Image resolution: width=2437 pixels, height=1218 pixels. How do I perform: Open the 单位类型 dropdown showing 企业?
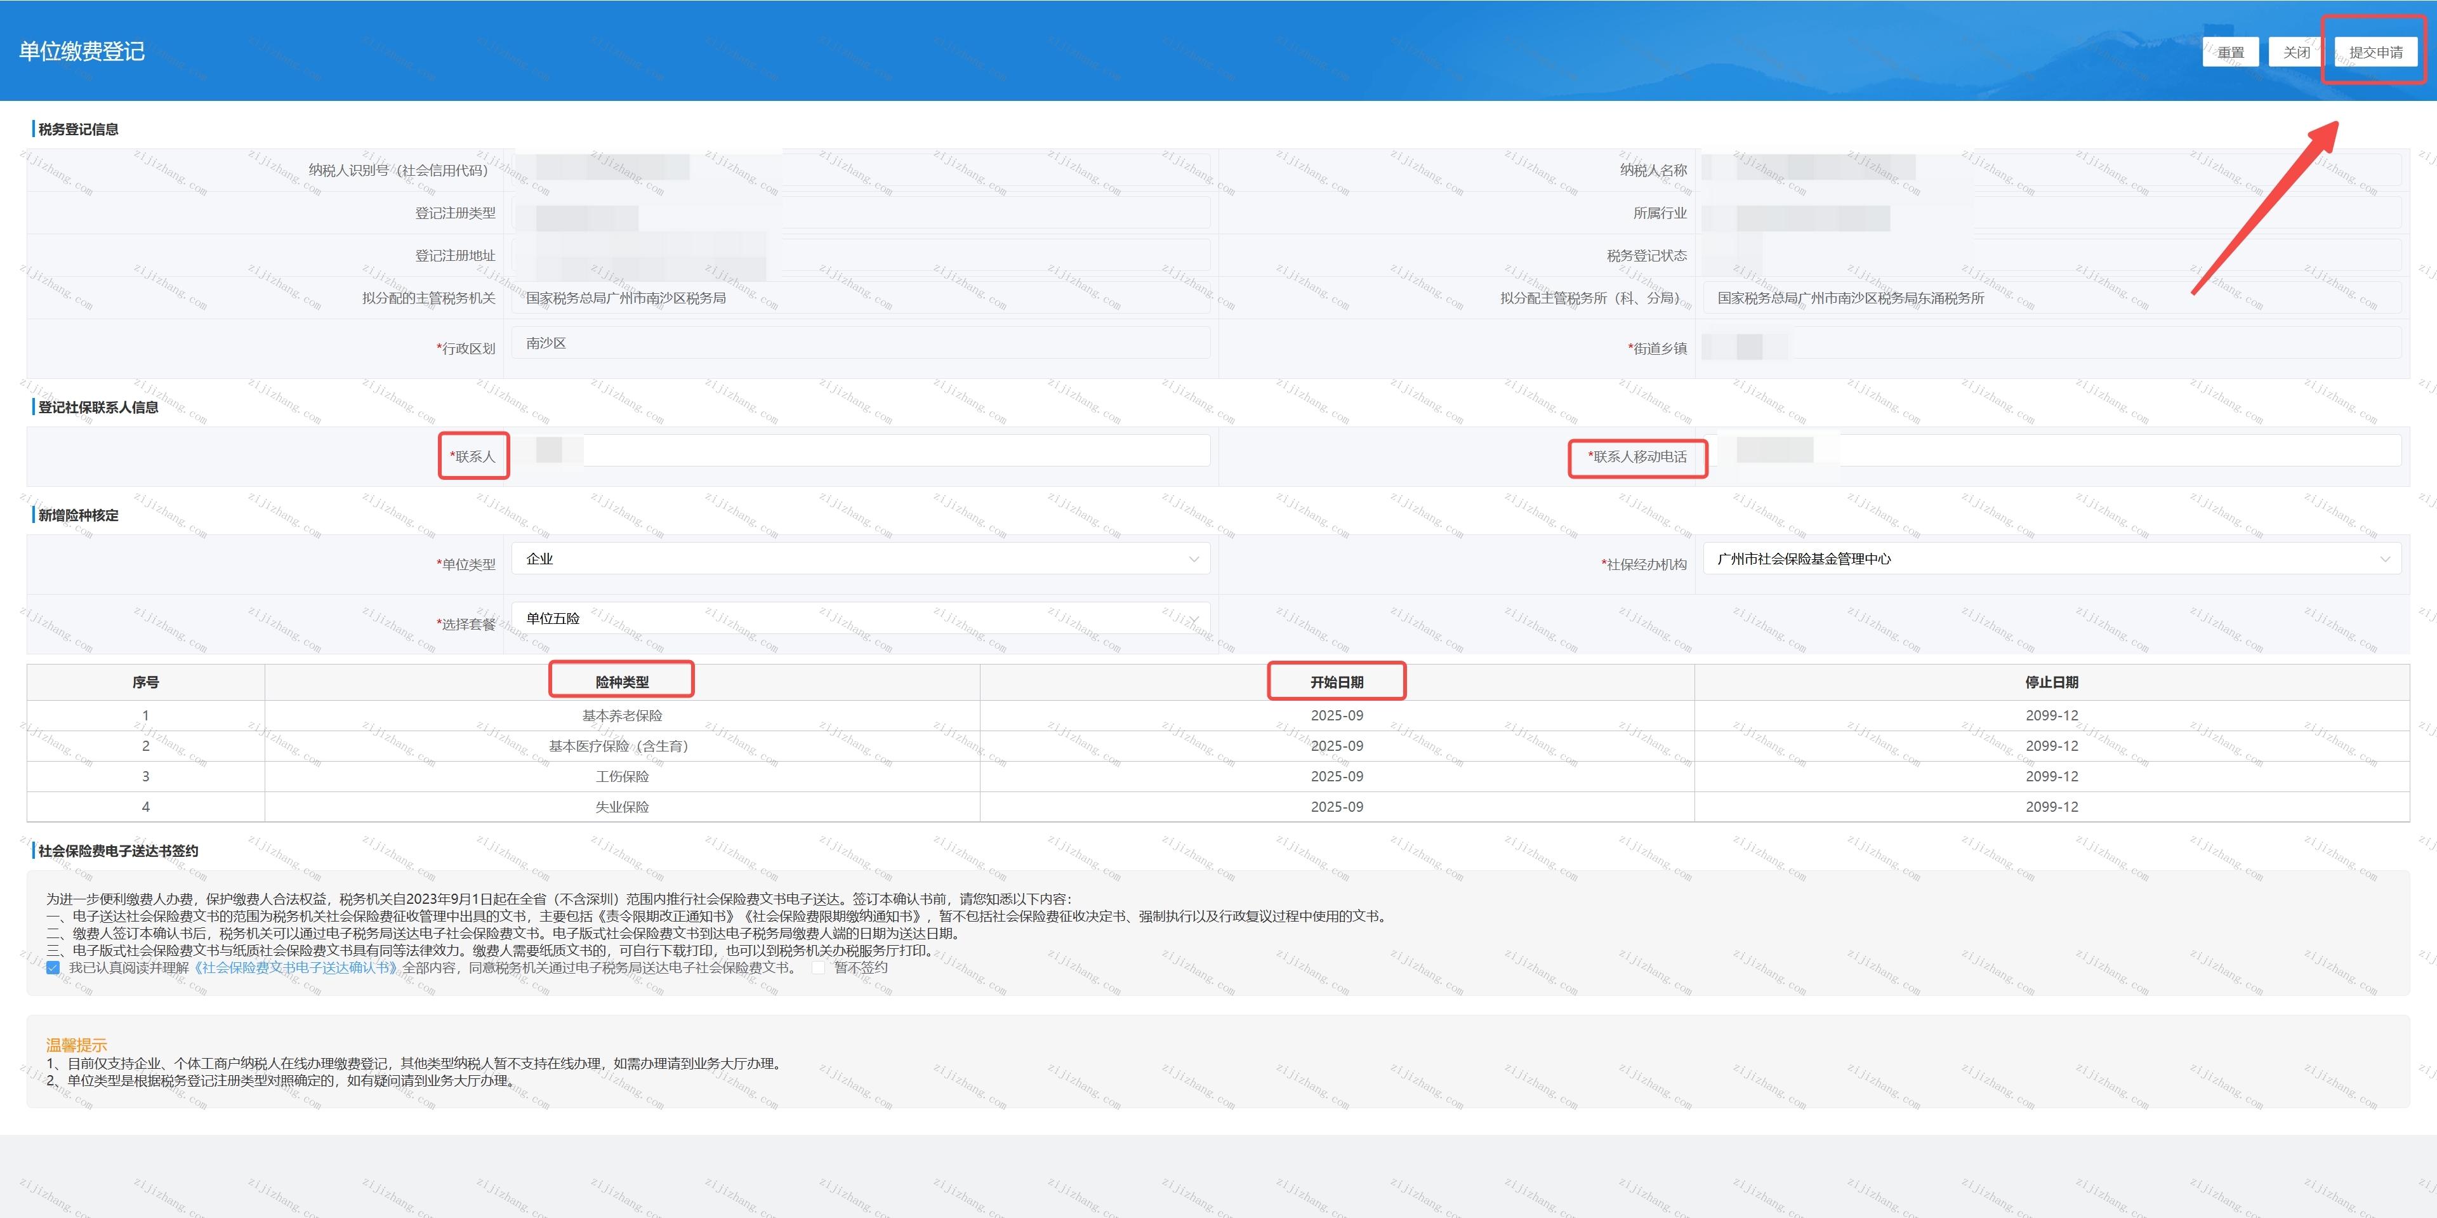pyautogui.click(x=861, y=559)
